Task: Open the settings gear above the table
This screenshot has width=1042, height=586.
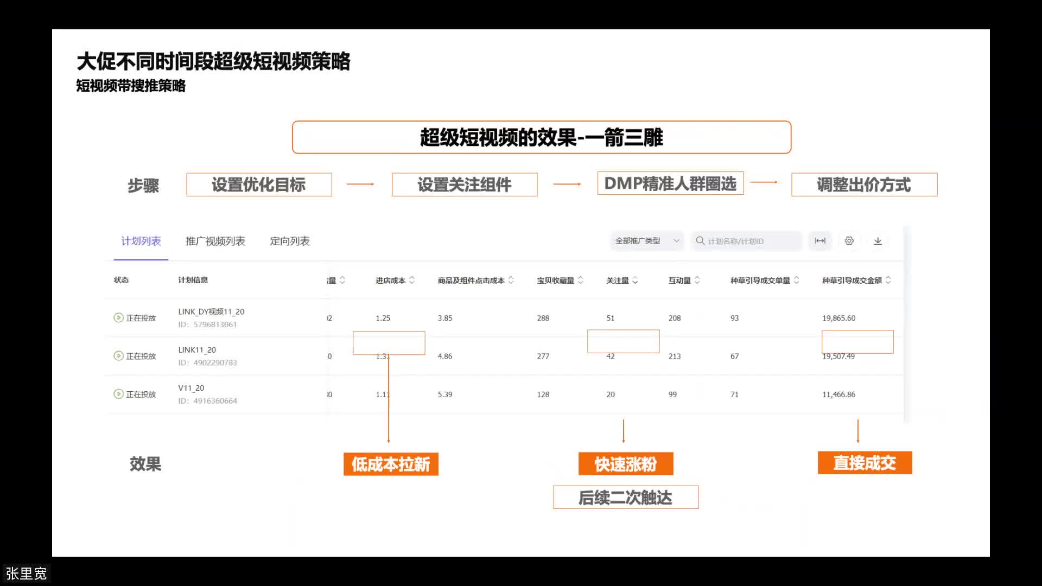Action: tap(849, 241)
